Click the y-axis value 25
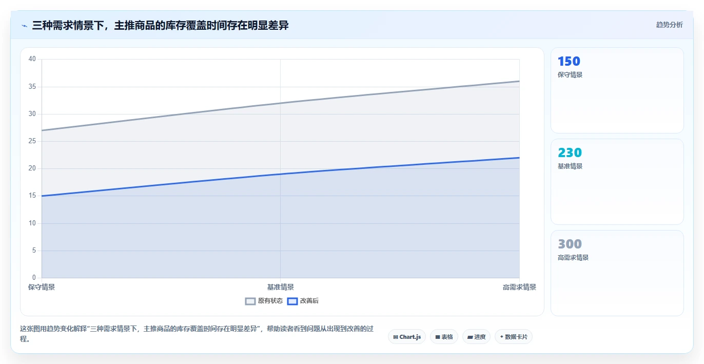The height and width of the screenshot is (364, 704). 32,141
